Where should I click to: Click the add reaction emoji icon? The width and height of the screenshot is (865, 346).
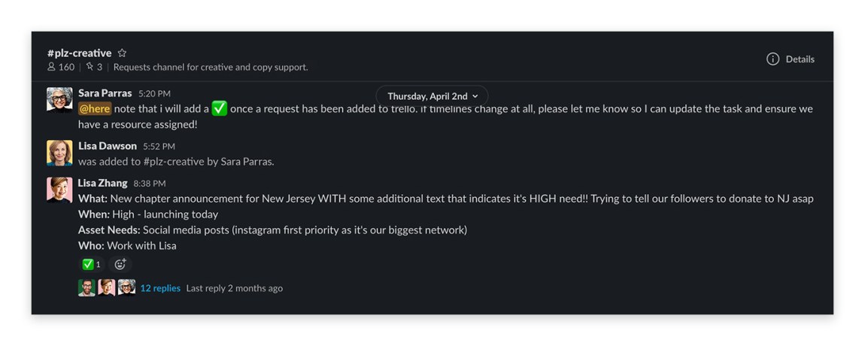120,264
